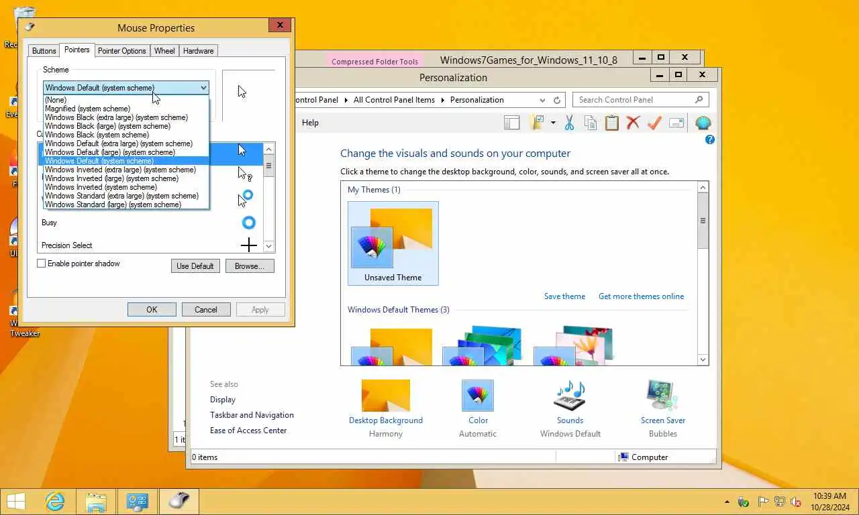Click the pointer list scrollbar down arrow
The width and height of the screenshot is (859, 515).
click(x=268, y=246)
